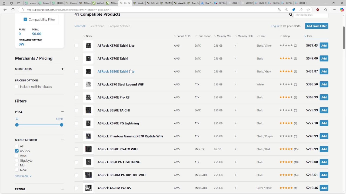346x194 pixels.
Task: Switch to the Buy Pro browser tab
Action: tap(207, 3)
